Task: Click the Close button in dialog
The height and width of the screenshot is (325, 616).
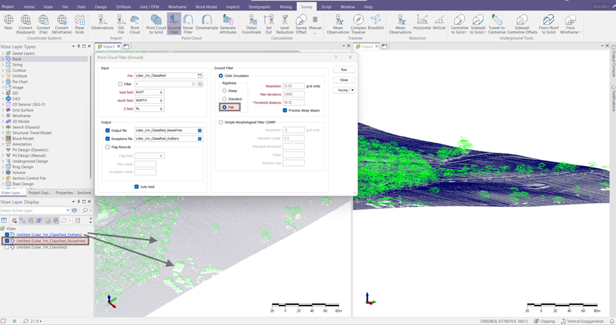Action: [x=344, y=80]
